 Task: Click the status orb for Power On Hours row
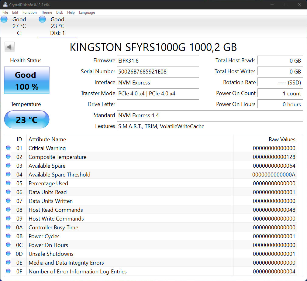click(x=8, y=245)
